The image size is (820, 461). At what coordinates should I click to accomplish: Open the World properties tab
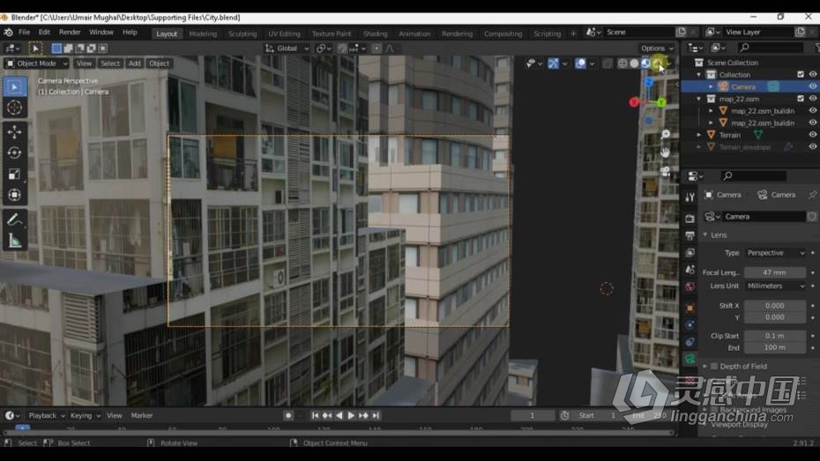[690, 286]
